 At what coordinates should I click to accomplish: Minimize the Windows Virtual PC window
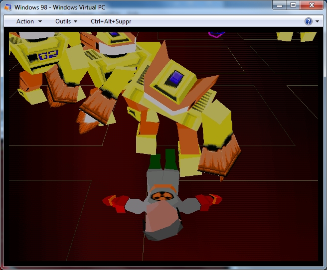point(280,5)
